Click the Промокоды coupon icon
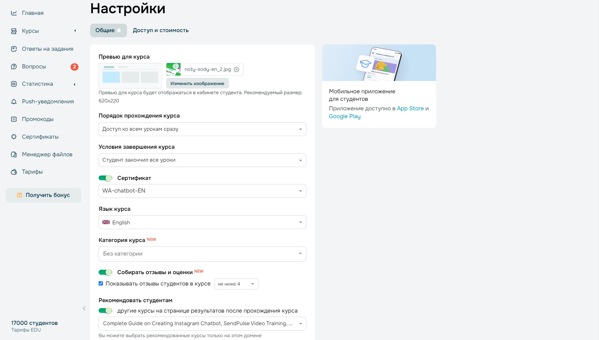 [14, 119]
